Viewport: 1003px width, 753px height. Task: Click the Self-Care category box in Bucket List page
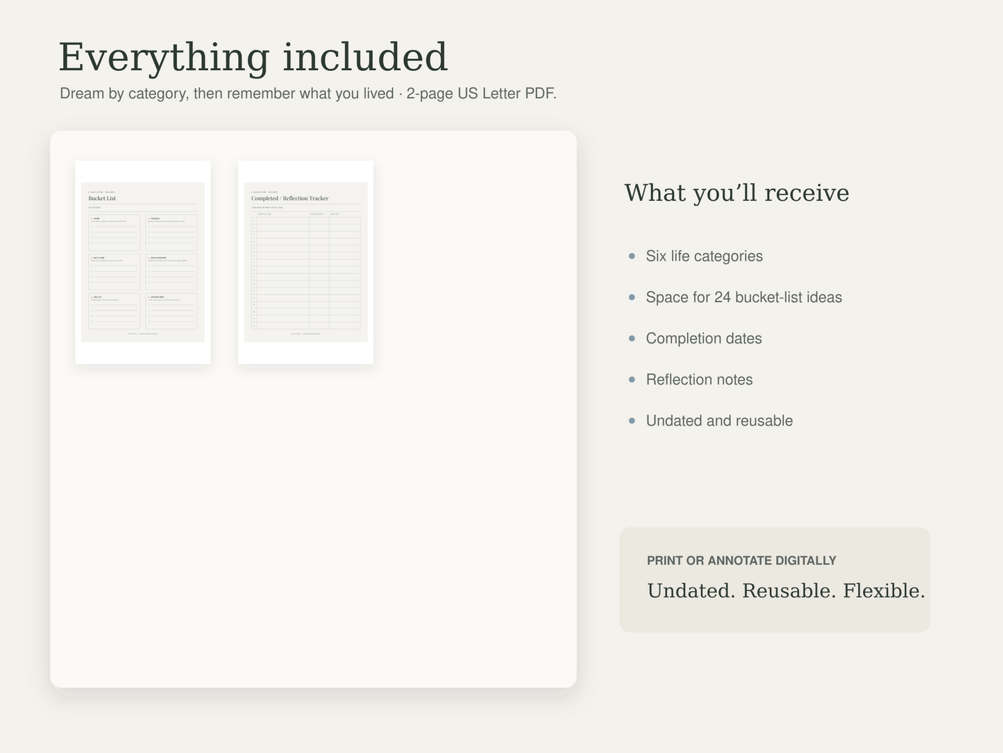click(115, 272)
